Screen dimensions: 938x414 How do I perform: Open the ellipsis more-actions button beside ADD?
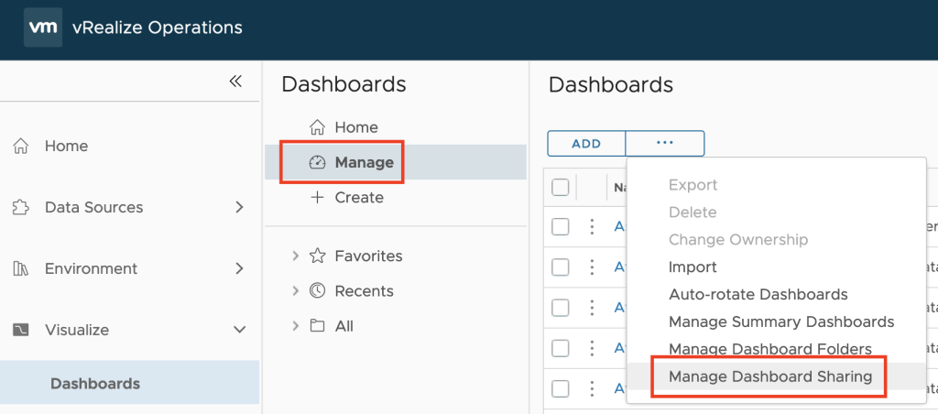[665, 144]
